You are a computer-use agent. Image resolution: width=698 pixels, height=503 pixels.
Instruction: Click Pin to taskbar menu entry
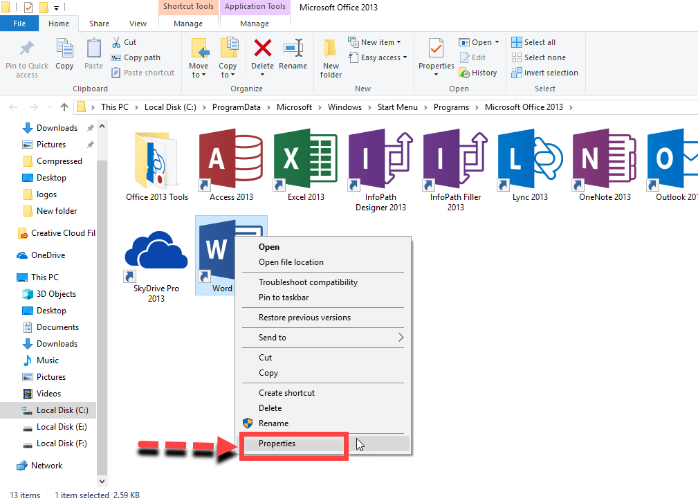coord(284,298)
